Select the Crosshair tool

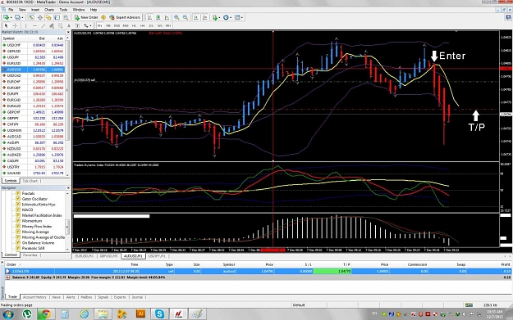pos(15,25)
